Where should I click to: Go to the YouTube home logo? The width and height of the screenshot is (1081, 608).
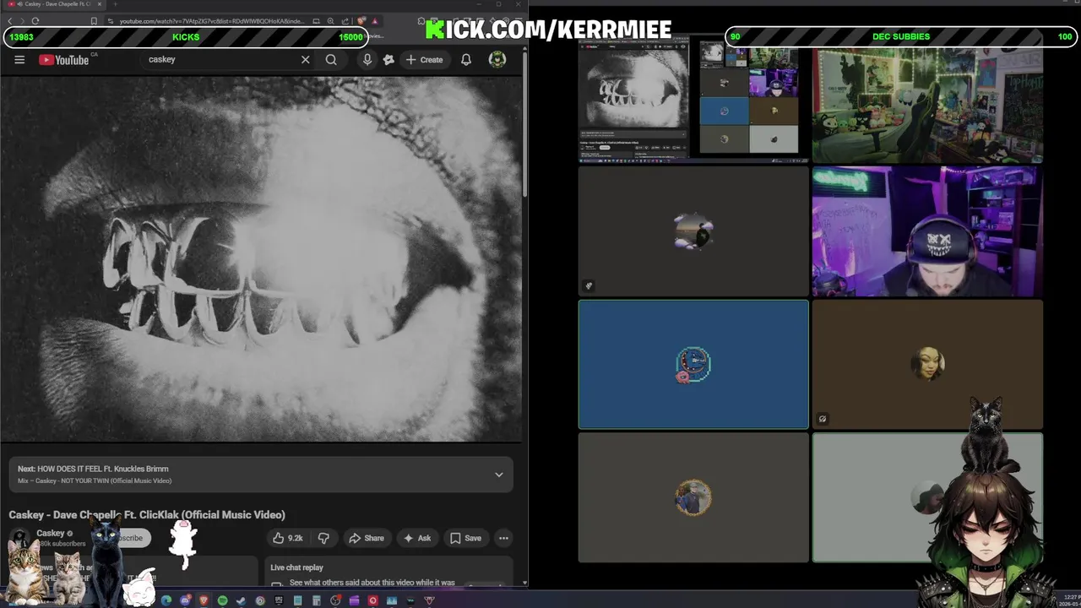(x=63, y=59)
